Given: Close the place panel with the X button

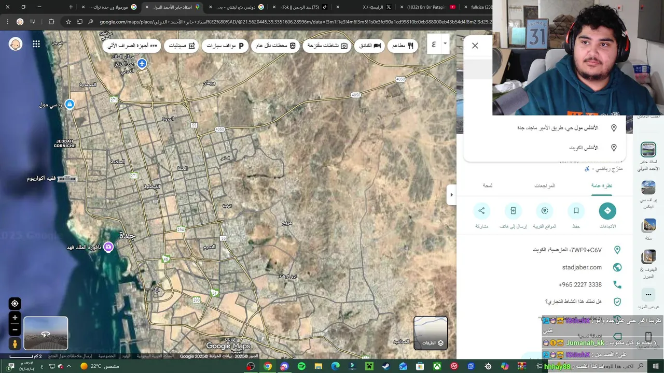Looking at the screenshot, I should click(475, 46).
